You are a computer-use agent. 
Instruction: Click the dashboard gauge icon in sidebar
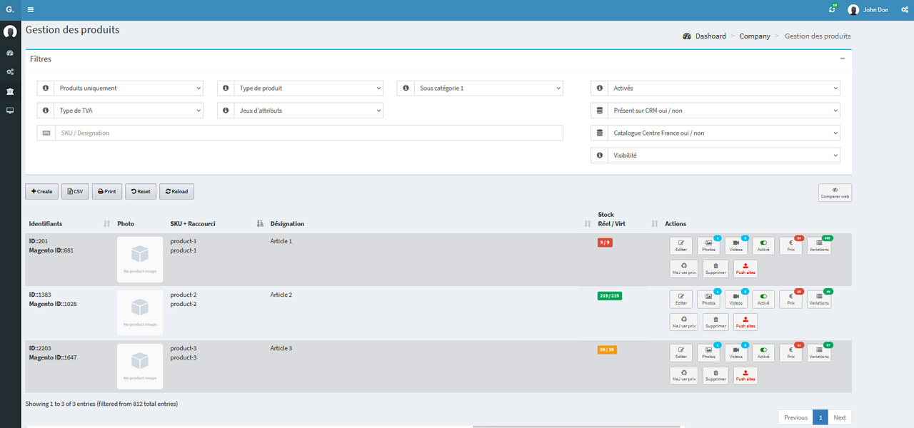pos(10,53)
